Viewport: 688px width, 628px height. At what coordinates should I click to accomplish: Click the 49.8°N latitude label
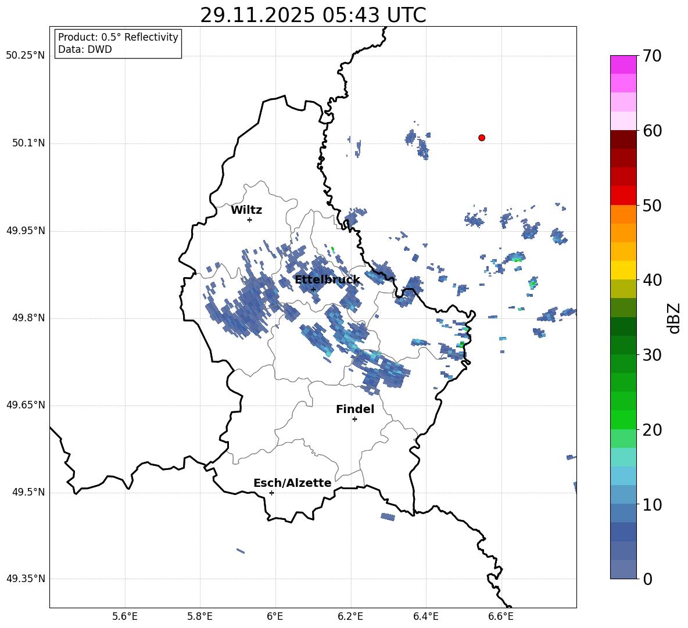(x=28, y=318)
